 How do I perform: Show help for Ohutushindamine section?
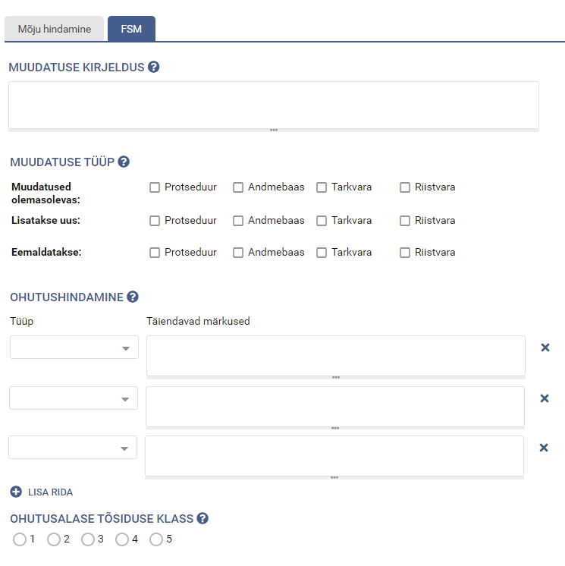133,297
